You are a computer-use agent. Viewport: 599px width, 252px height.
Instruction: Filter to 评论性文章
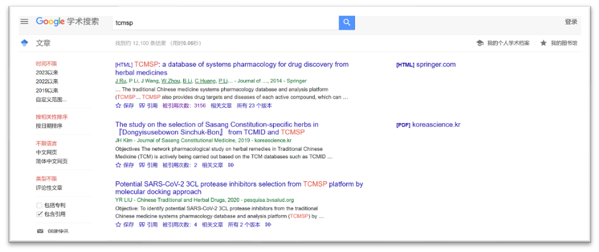click(49, 188)
